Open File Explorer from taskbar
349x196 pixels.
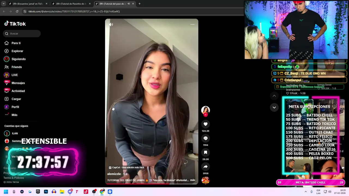click(62, 192)
